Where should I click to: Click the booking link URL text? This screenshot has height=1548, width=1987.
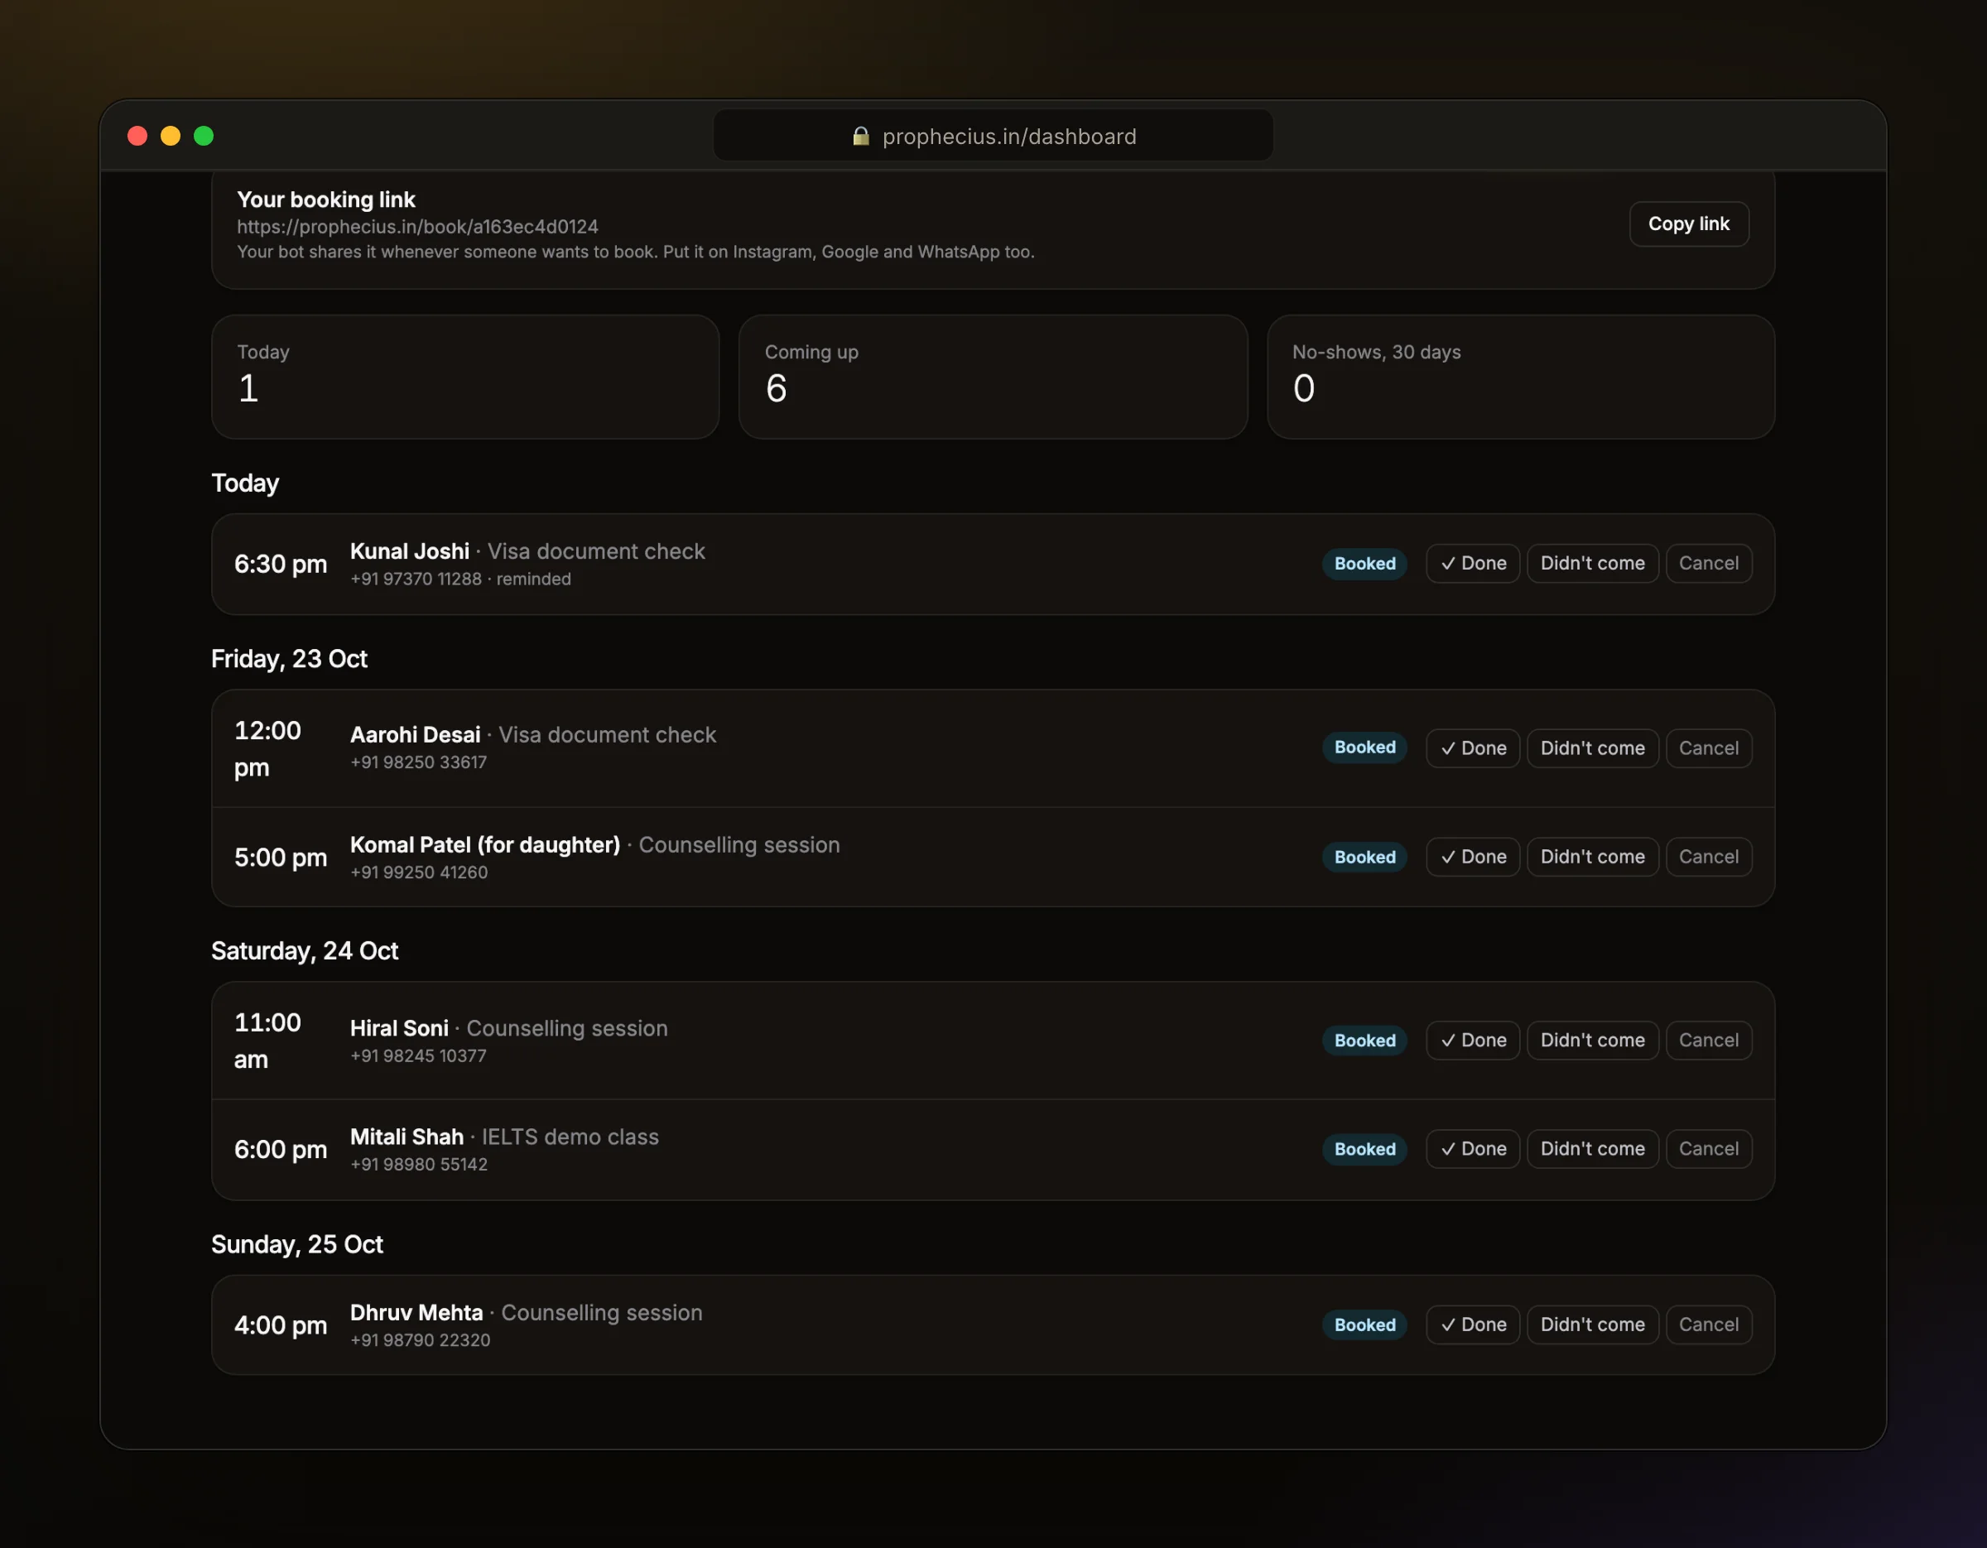417,227
